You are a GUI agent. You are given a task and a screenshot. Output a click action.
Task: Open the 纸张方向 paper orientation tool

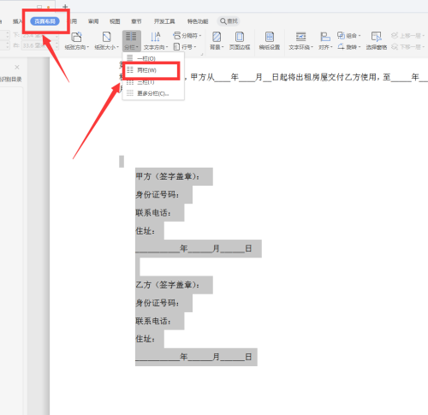(76, 41)
